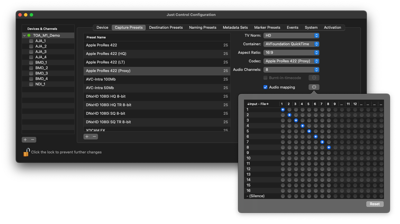The width and height of the screenshot is (400, 224).
Task: Select the DNxHD 1080i SQ 8-bit preset
Action: [x=157, y=114]
